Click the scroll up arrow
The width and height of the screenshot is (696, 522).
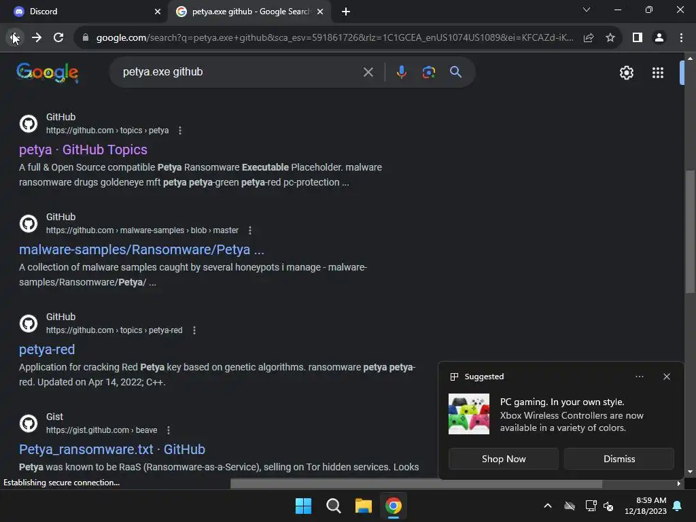[x=690, y=58]
